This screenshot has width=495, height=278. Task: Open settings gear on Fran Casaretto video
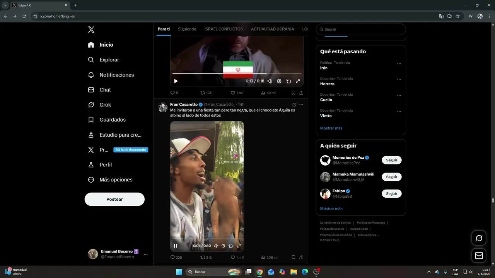[x=223, y=246]
